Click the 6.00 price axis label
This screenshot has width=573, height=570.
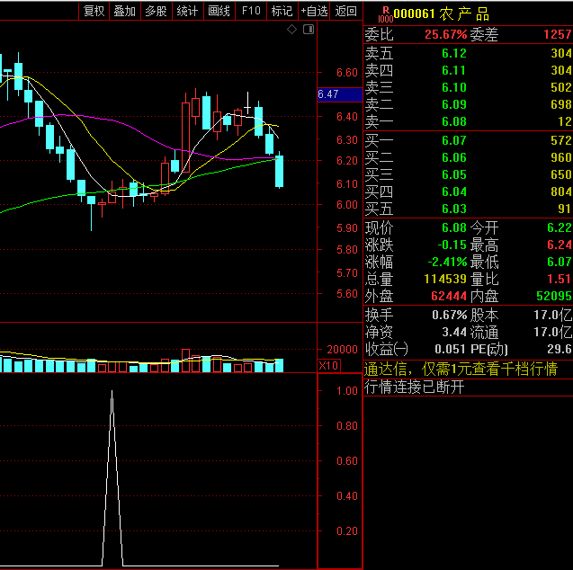pos(347,205)
